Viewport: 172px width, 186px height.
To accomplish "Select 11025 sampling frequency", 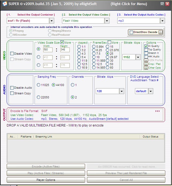I will click(x=38, y=85).
